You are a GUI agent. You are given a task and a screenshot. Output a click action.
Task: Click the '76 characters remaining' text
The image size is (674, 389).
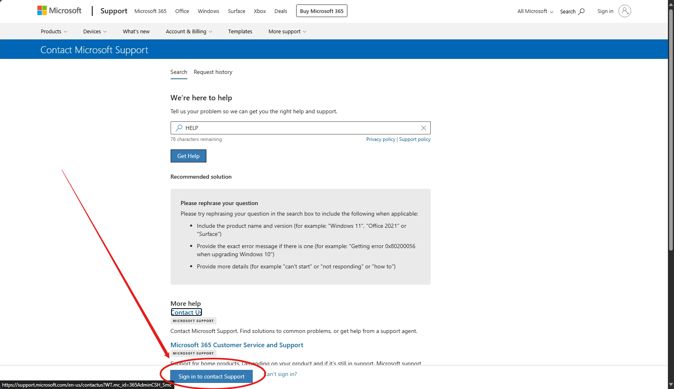pyautogui.click(x=196, y=139)
